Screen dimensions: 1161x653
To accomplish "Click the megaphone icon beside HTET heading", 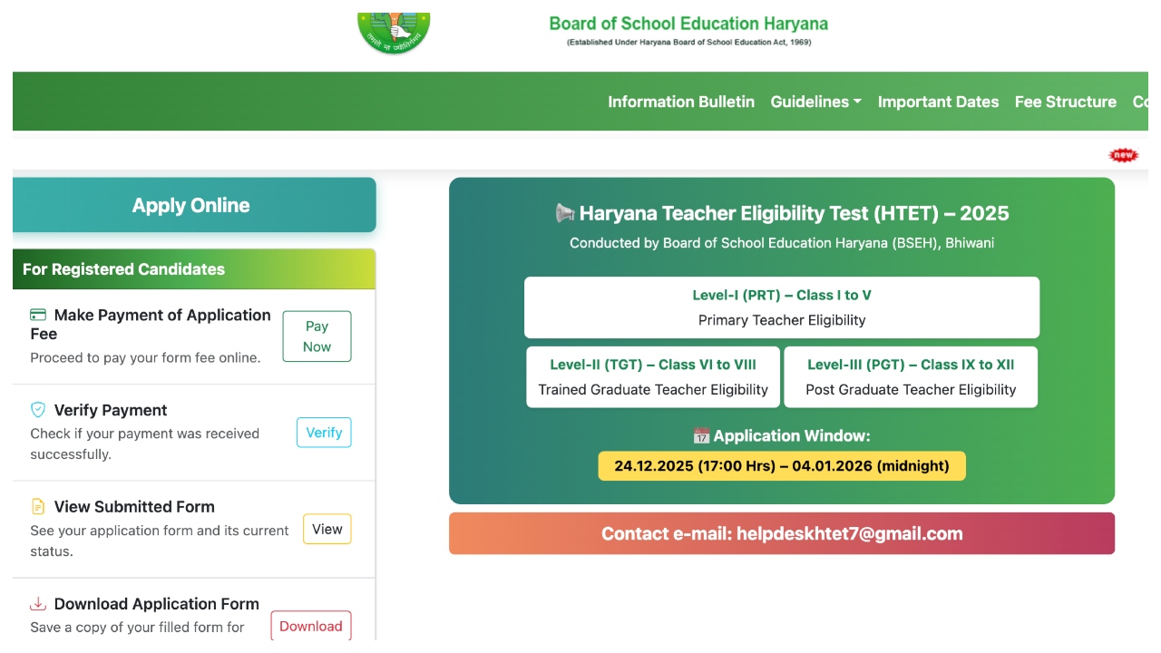I will point(564,213).
